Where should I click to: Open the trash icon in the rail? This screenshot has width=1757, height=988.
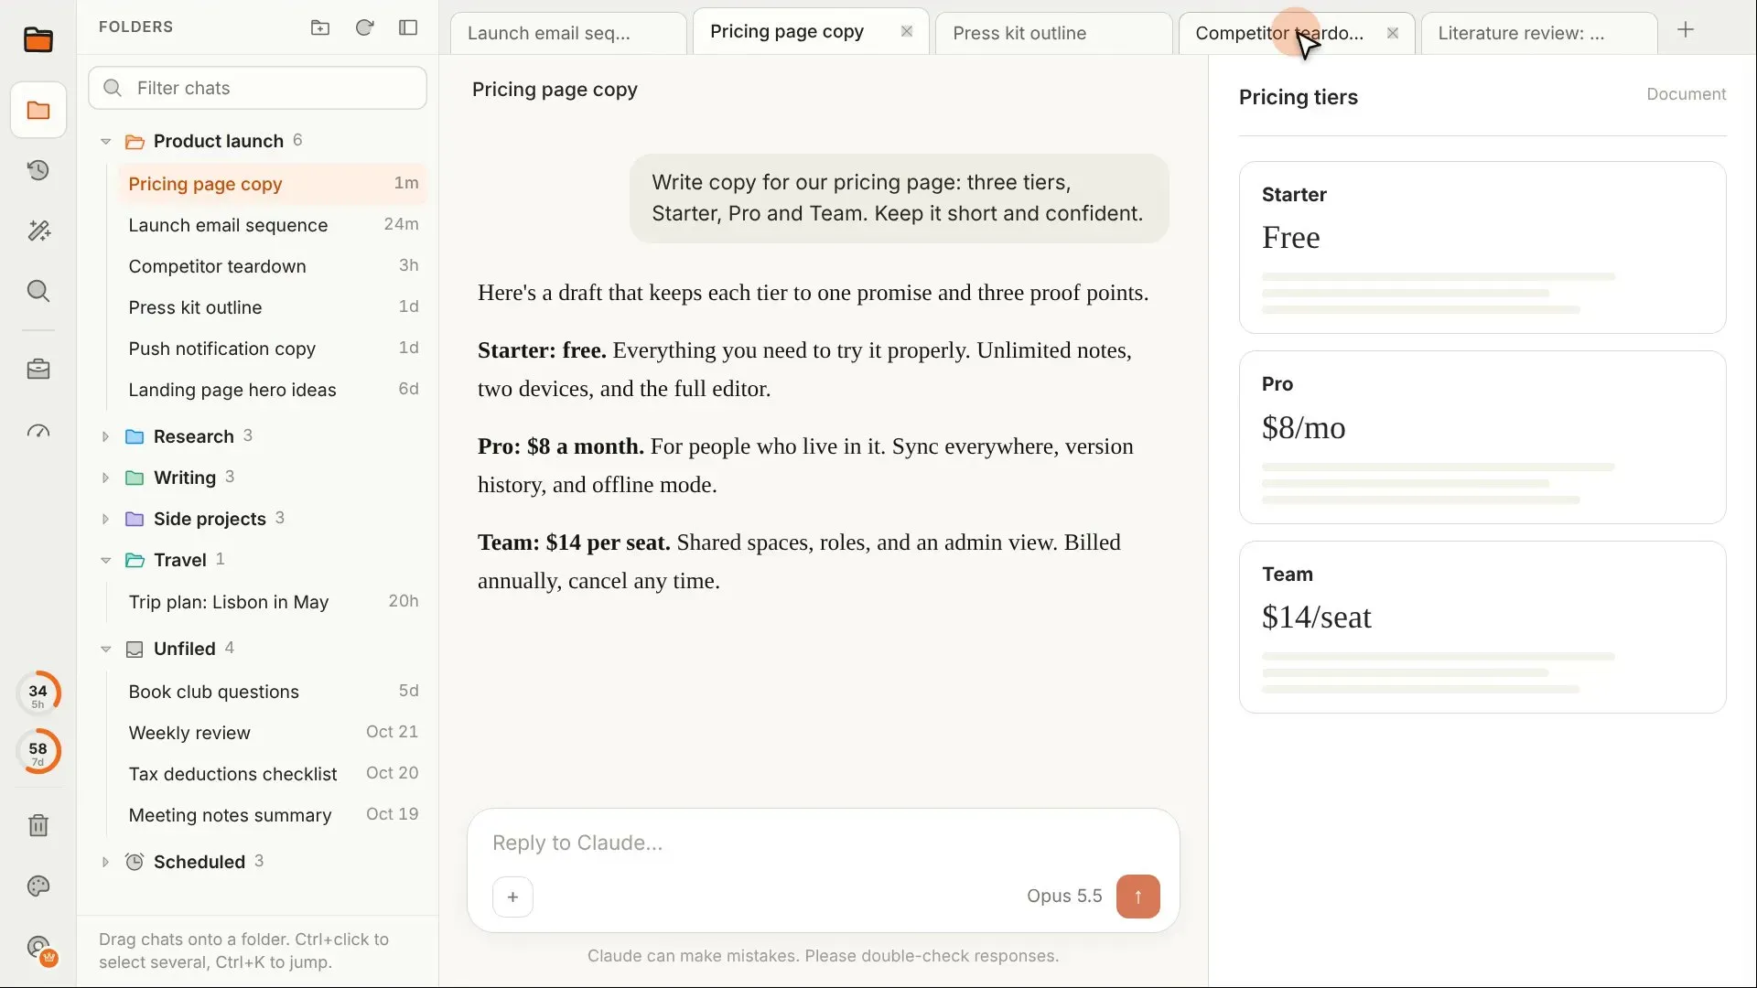click(38, 825)
